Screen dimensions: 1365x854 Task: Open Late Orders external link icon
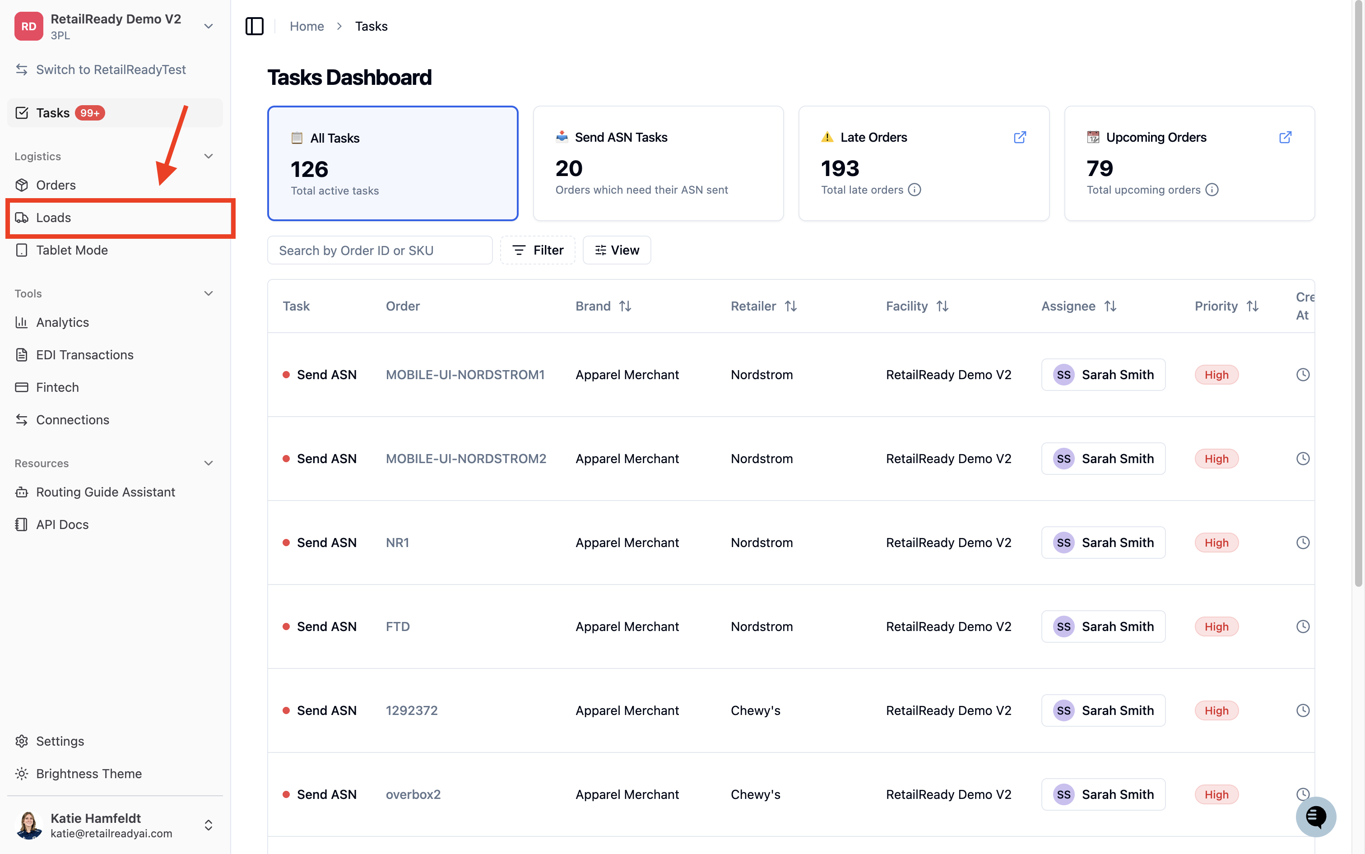[1019, 137]
